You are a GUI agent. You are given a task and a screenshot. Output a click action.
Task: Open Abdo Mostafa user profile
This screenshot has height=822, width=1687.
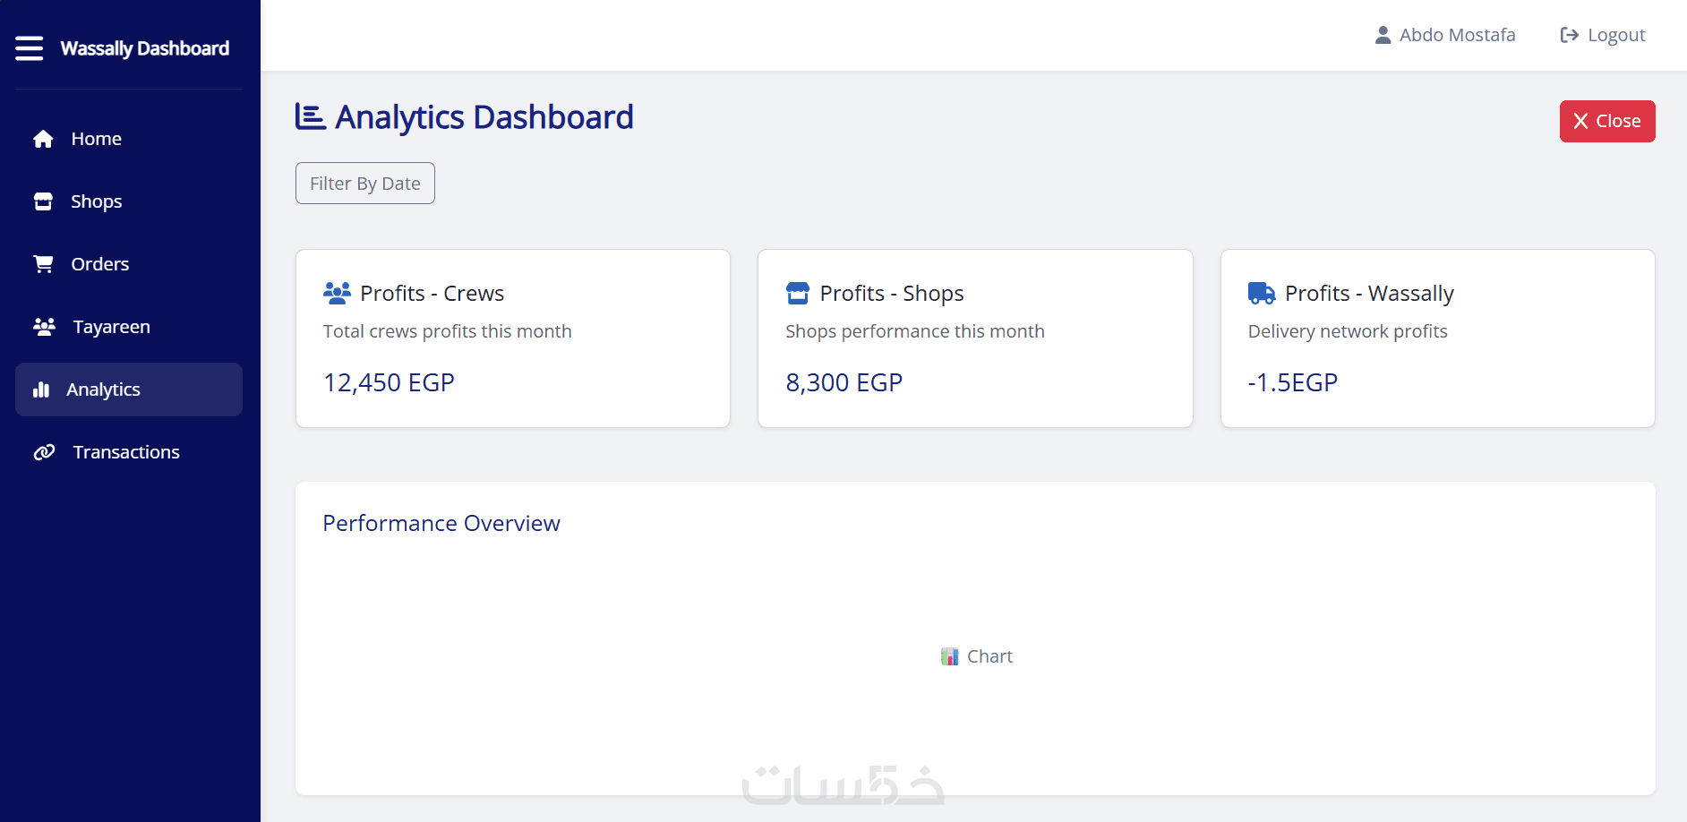click(x=1457, y=35)
